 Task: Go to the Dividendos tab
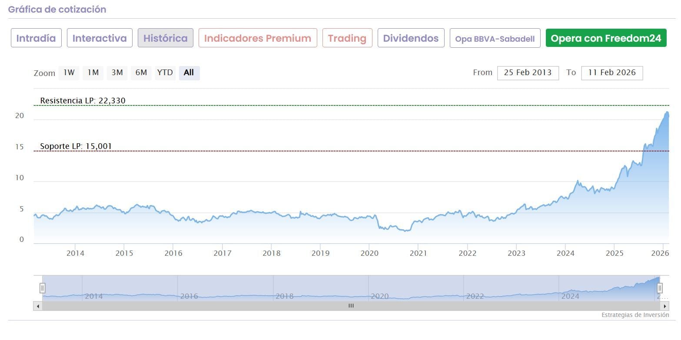coord(411,38)
